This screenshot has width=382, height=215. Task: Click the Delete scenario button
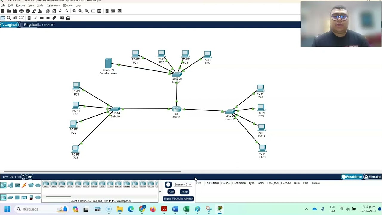point(184,192)
